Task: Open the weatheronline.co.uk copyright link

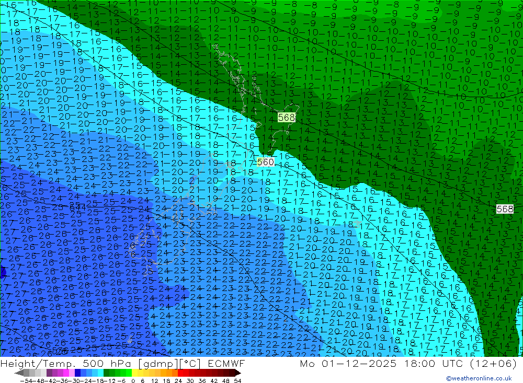Action: coord(479,379)
